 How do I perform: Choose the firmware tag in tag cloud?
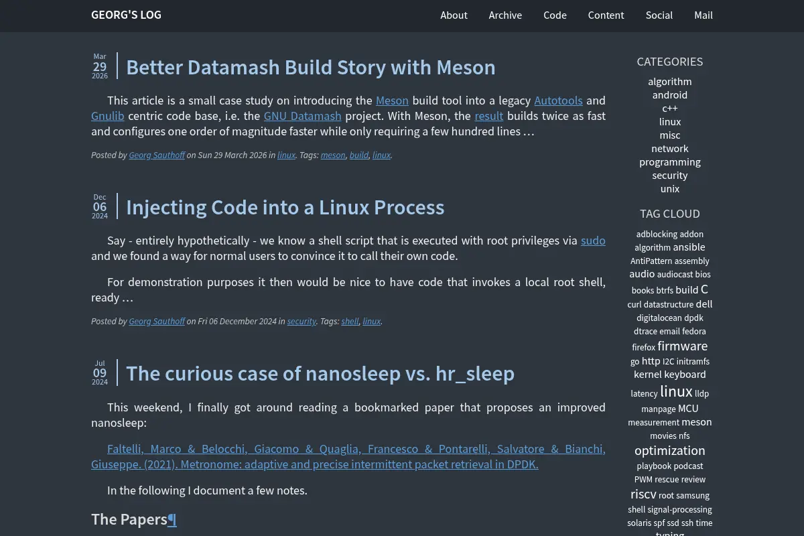tap(683, 346)
